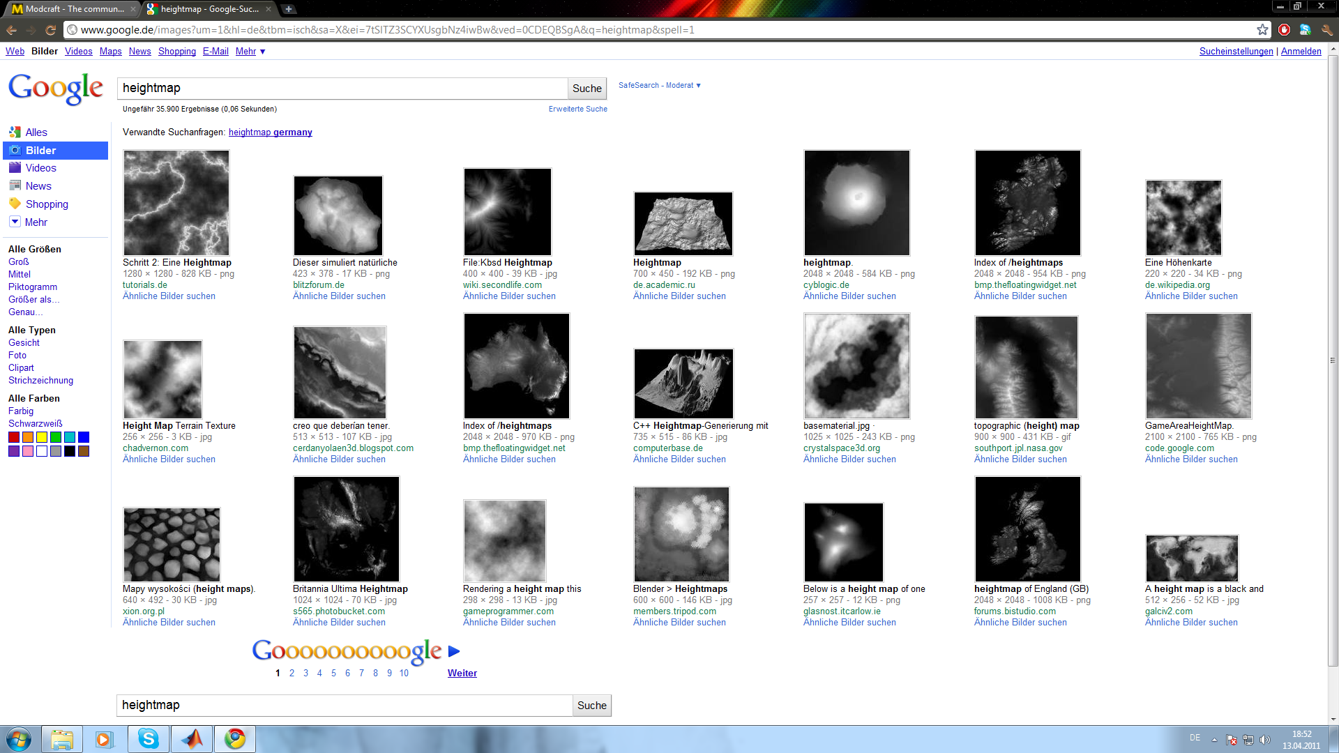1339x753 pixels.
Task: Open the Größer als size filter
Action: (33, 299)
